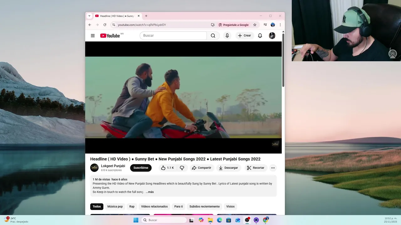Open the YouTube notifications bell
Viewport: 401px width, 225px height.
click(x=260, y=36)
